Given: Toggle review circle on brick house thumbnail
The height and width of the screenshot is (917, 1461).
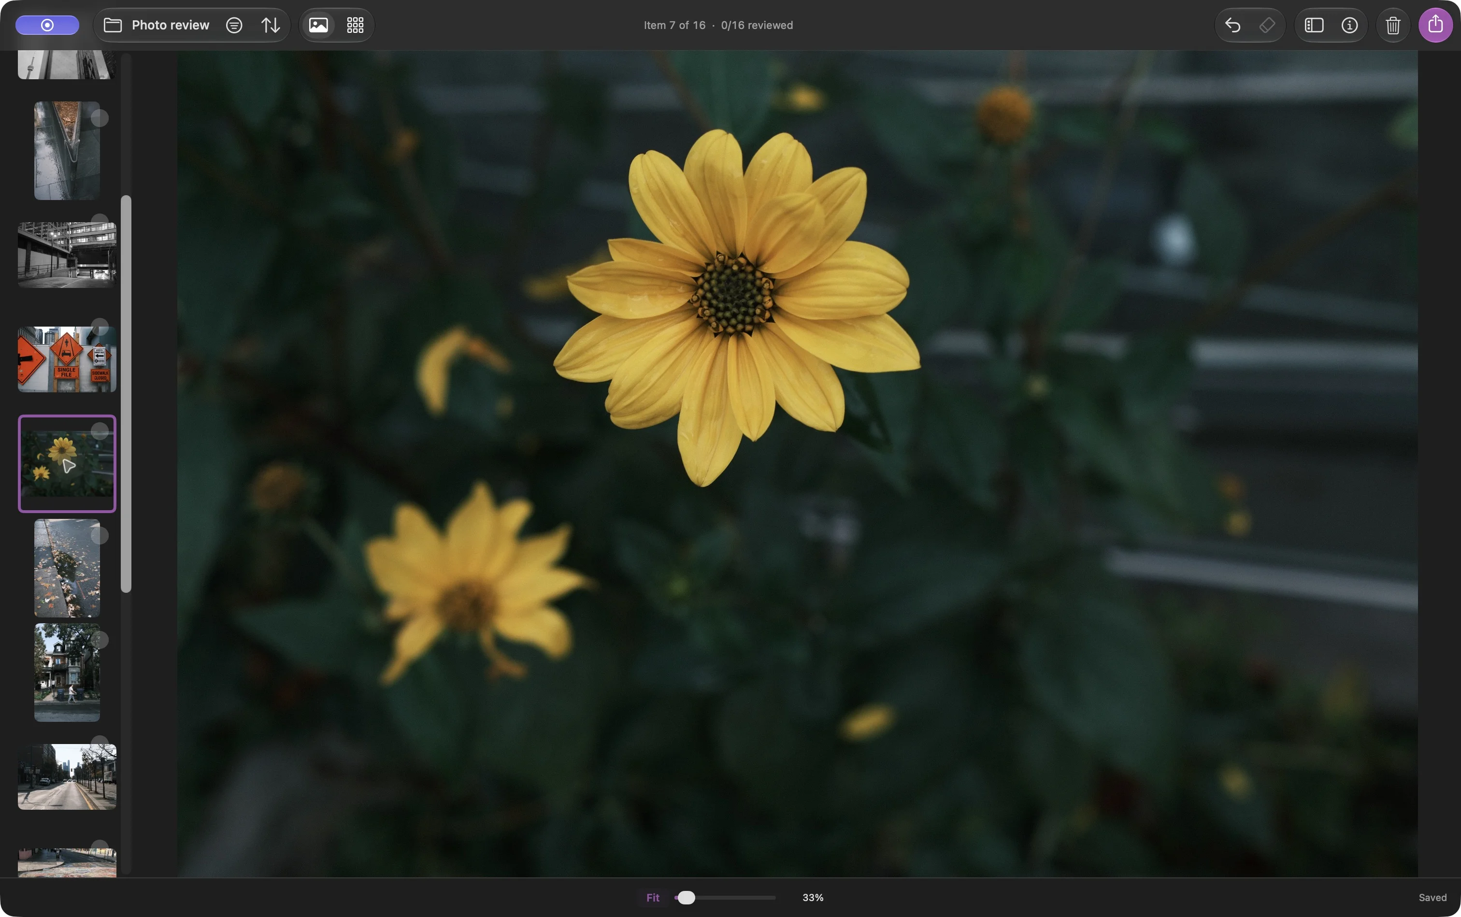Looking at the screenshot, I should [x=100, y=639].
